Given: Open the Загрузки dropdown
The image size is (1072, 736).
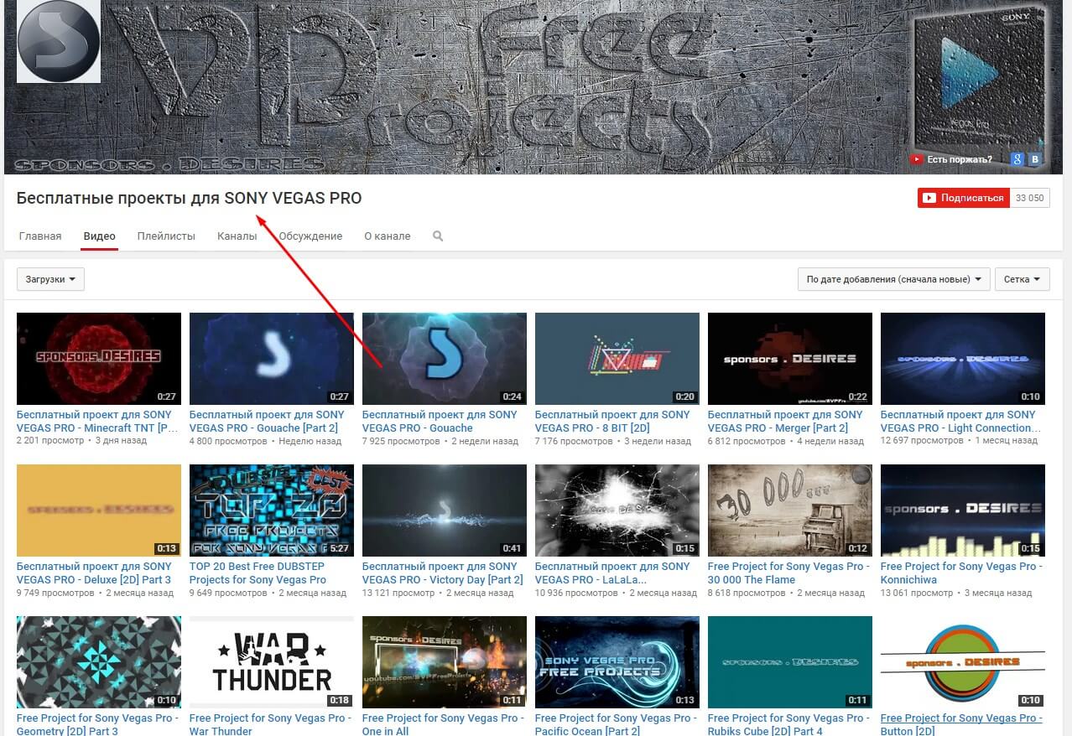Looking at the screenshot, I should tap(50, 279).
